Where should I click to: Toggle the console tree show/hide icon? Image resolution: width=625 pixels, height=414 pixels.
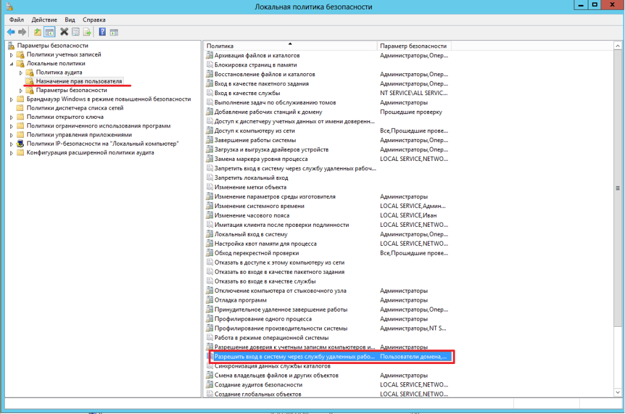pyautogui.click(x=49, y=32)
